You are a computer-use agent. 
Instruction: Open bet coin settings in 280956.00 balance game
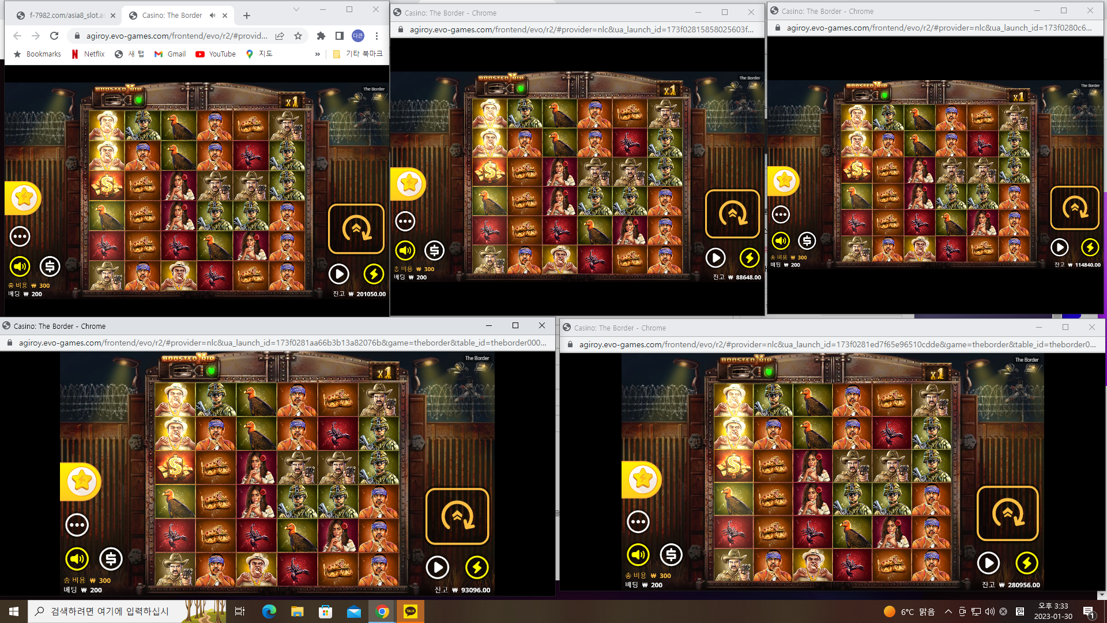pyautogui.click(x=671, y=555)
